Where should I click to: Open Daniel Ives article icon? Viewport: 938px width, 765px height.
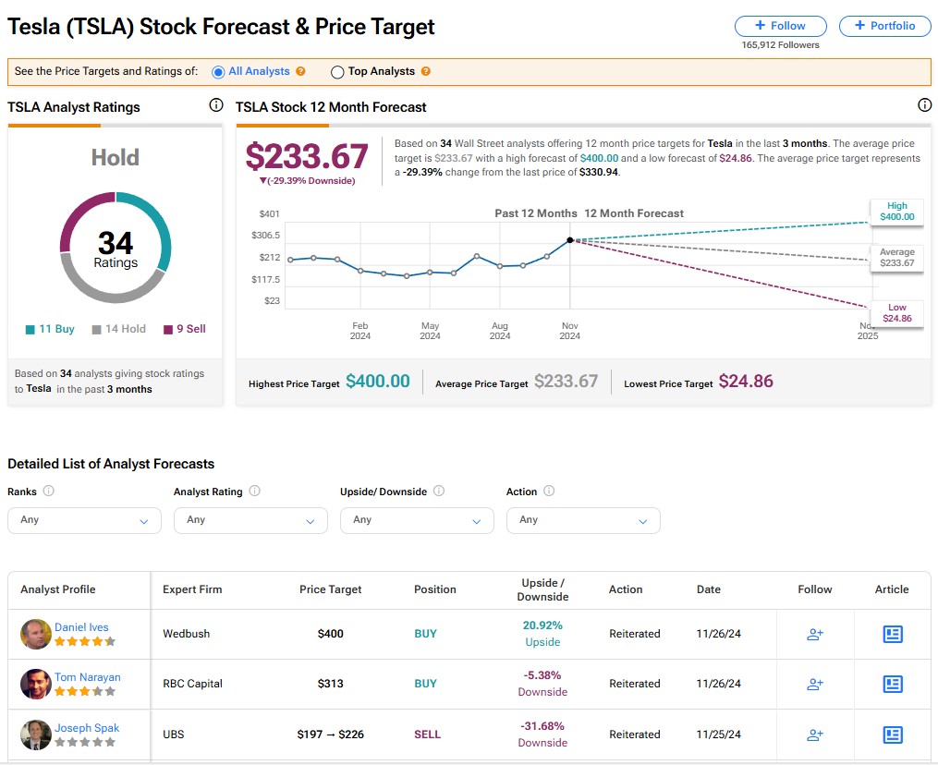pos(893,634)
